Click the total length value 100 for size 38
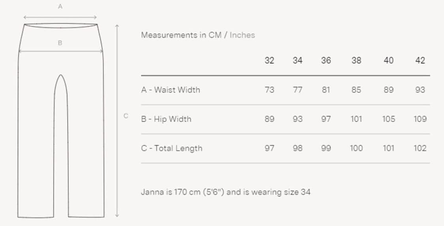This screenshot has height=226, width=444. pyautogui.click(x=356, y=148)
